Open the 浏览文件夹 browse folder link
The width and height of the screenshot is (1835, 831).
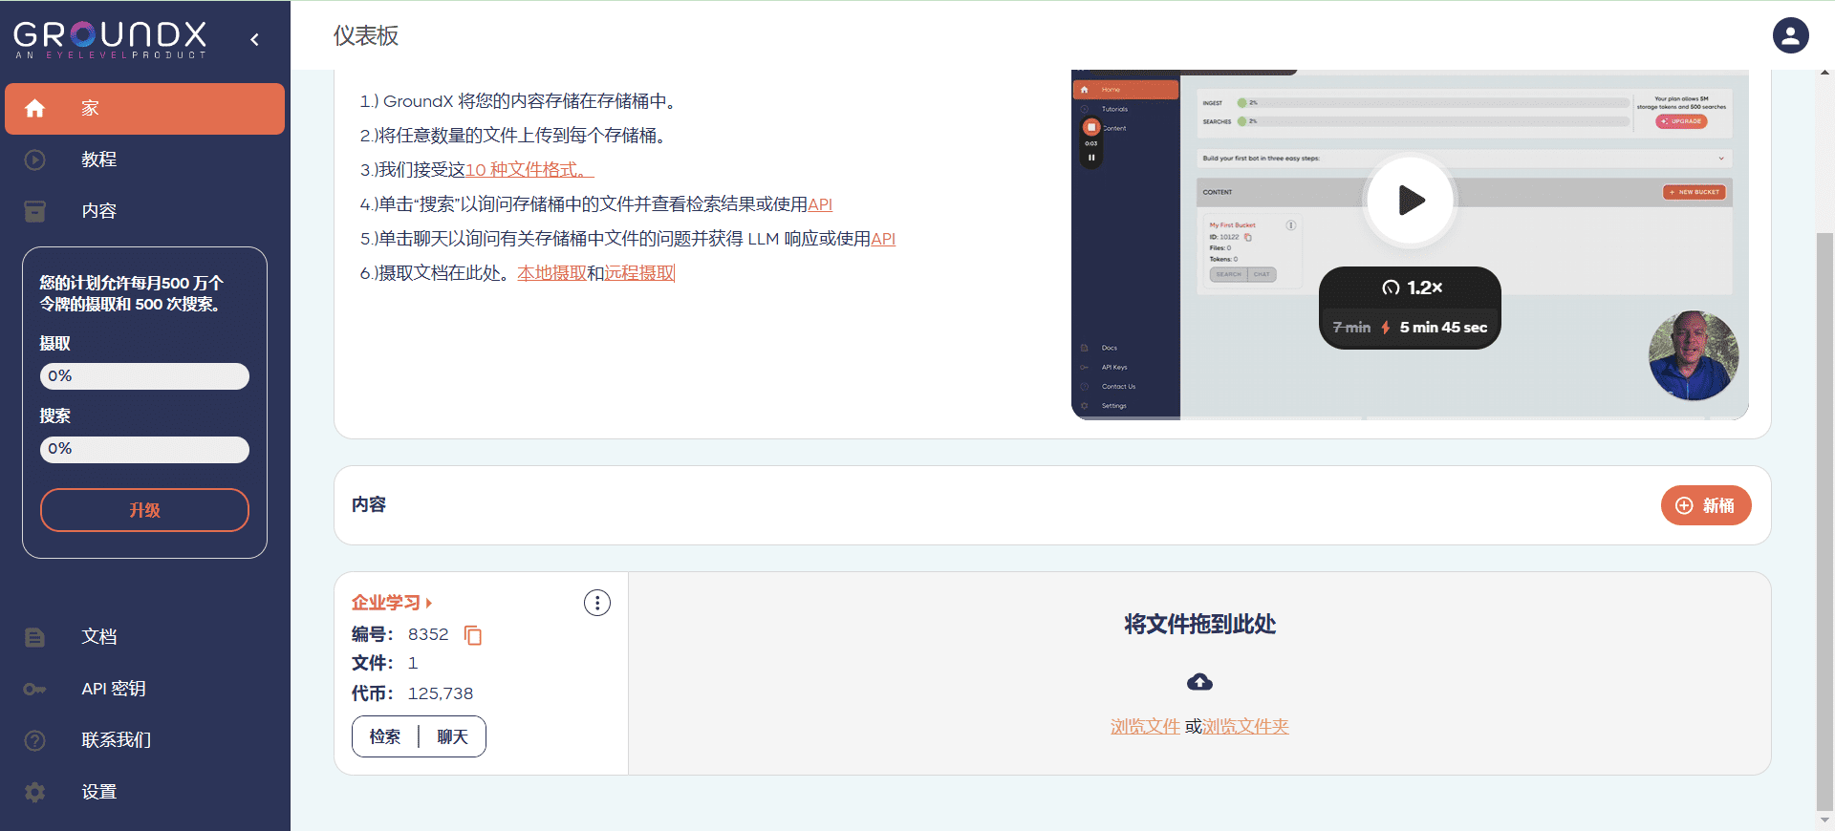click(1245, 727)
